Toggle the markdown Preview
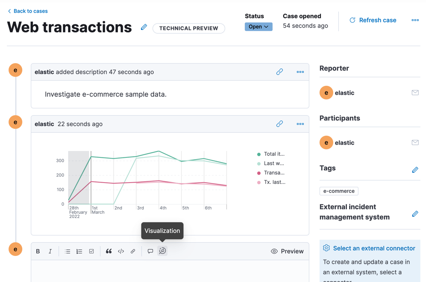This screenshot has height=282, width=426. point(287,251)
